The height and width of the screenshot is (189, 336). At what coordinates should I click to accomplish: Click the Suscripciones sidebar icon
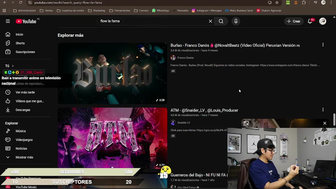[8, 52]
